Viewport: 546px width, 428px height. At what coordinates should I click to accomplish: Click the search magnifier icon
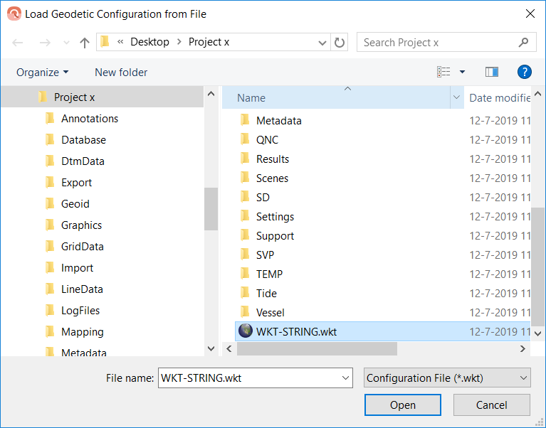click(x=524, y=43)
